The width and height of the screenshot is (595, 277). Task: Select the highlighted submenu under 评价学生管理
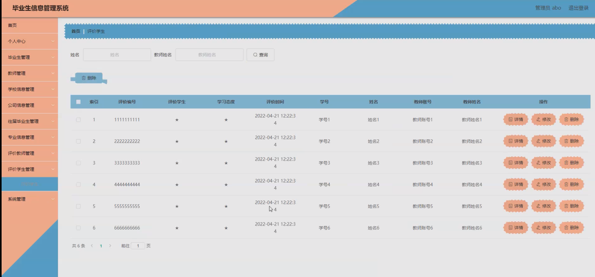coord(30,184)
